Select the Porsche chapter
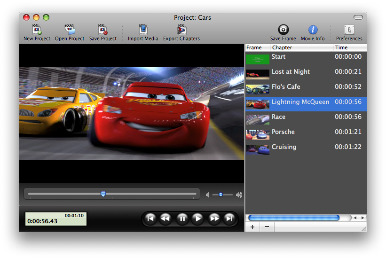 pos(306,134)
